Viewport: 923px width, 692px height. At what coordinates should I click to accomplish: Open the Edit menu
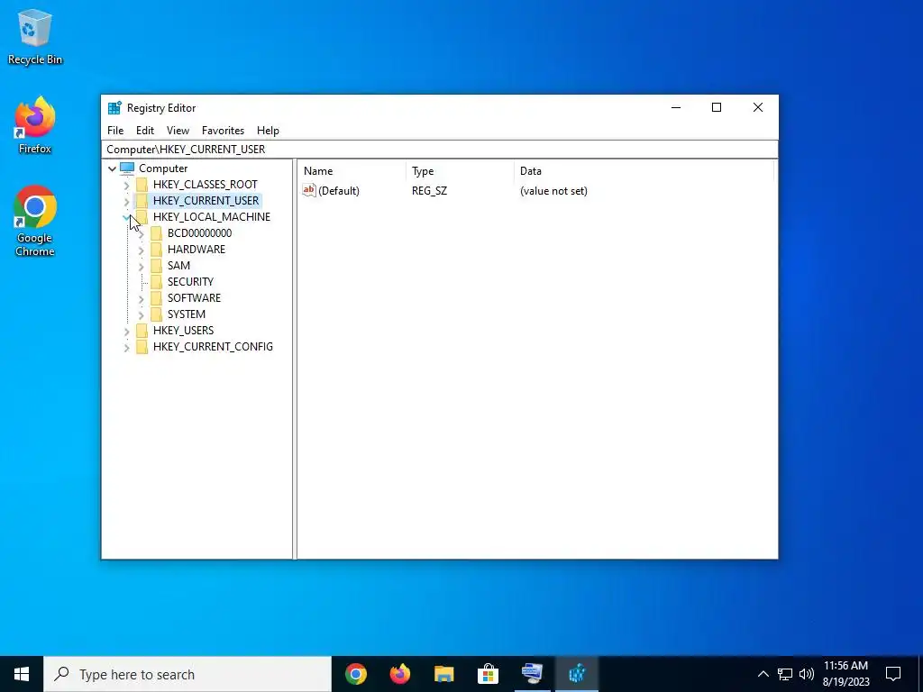tap(145, 131)
